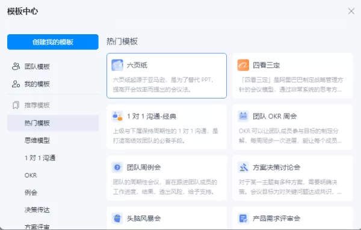The width and height of the screenshot is (361, 230).
Task: Click the 六页纸 template icon
Action: pyautogui.click(x=117, y=65)
